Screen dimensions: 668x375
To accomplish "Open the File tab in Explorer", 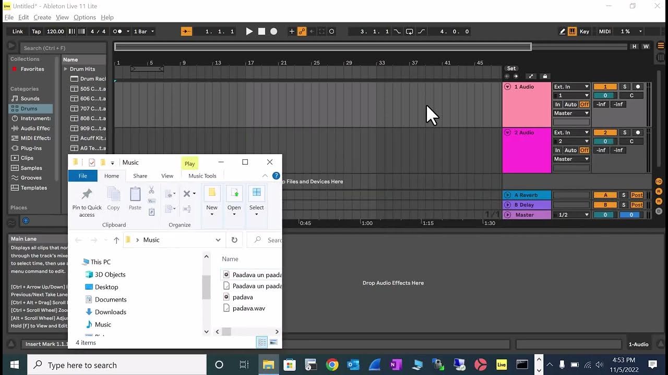I will (x=83, y=176).
